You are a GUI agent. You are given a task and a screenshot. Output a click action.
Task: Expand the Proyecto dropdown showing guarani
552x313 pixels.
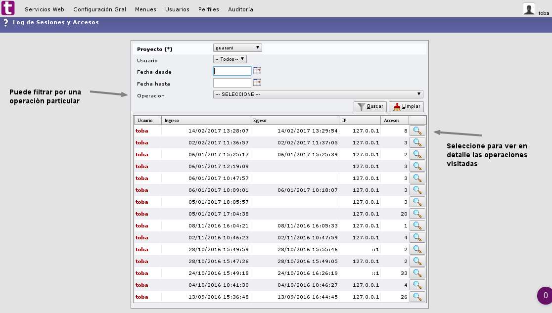pyautogui.click(x=237, y=48)
